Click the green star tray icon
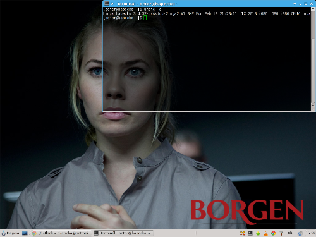 pos(258,233)
